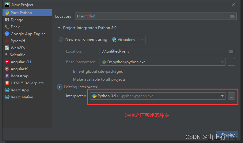Click the Scientific grid icon
The width and height of the screenshot is (243, 143).
[6, 55]
